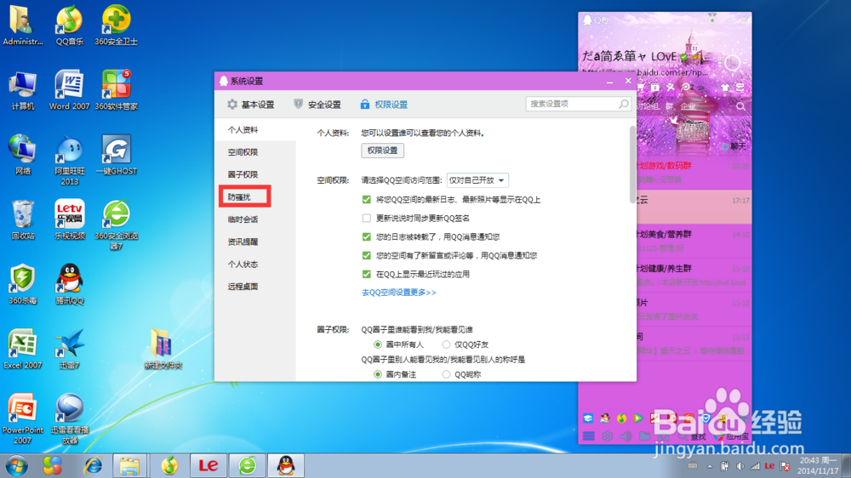The width and height of the screenshot is (851, 478).
Task: Select 防骚扰 in the settings sidebar
Action: (x=239, y=197)
